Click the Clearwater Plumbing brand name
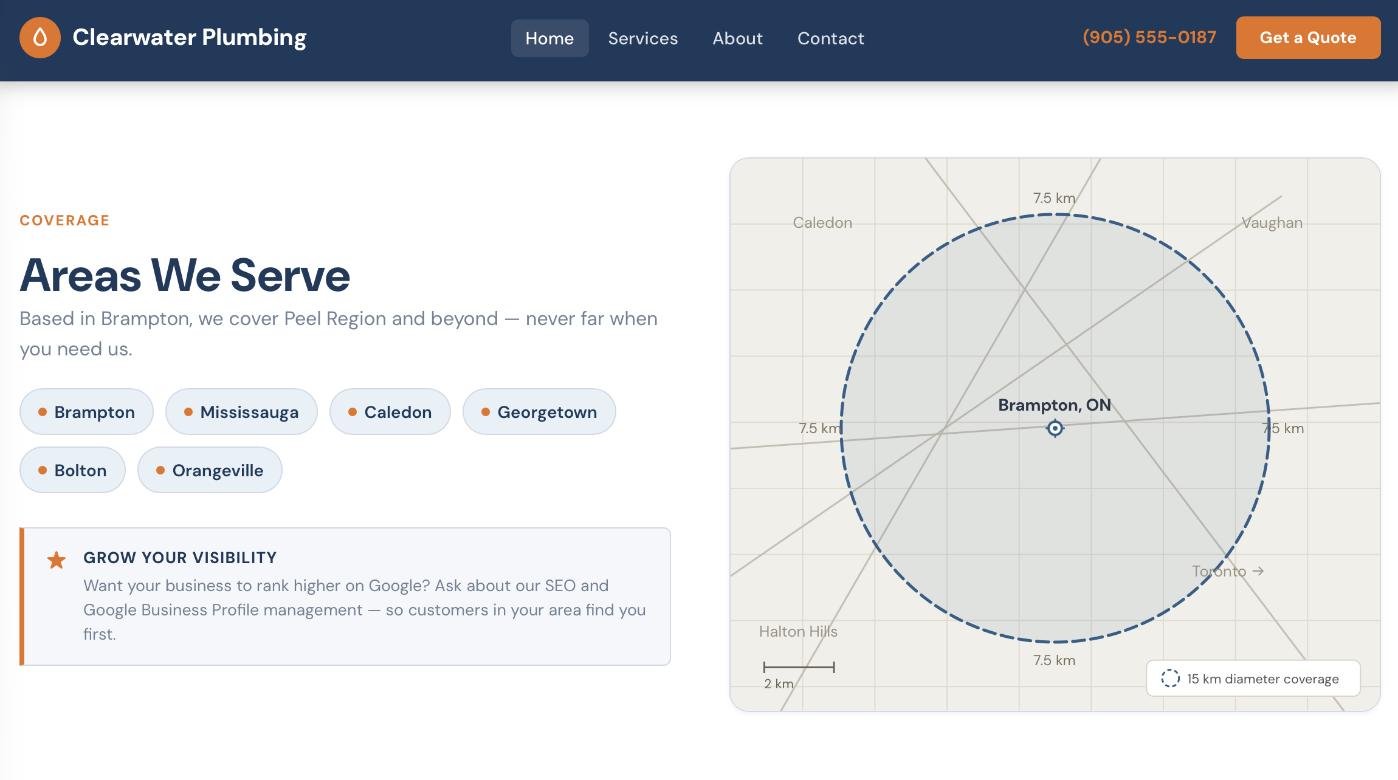Viewport: 1398px width, 780px height. coord(189,38)
